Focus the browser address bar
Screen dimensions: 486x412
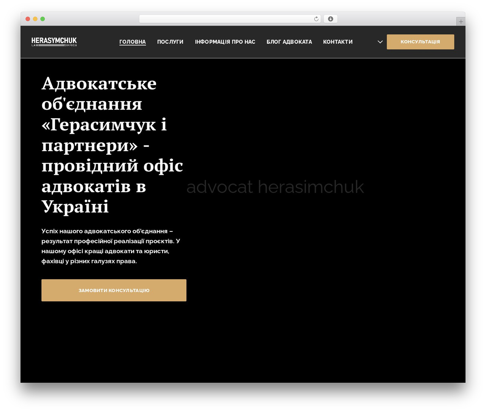(x=230, y=19)
